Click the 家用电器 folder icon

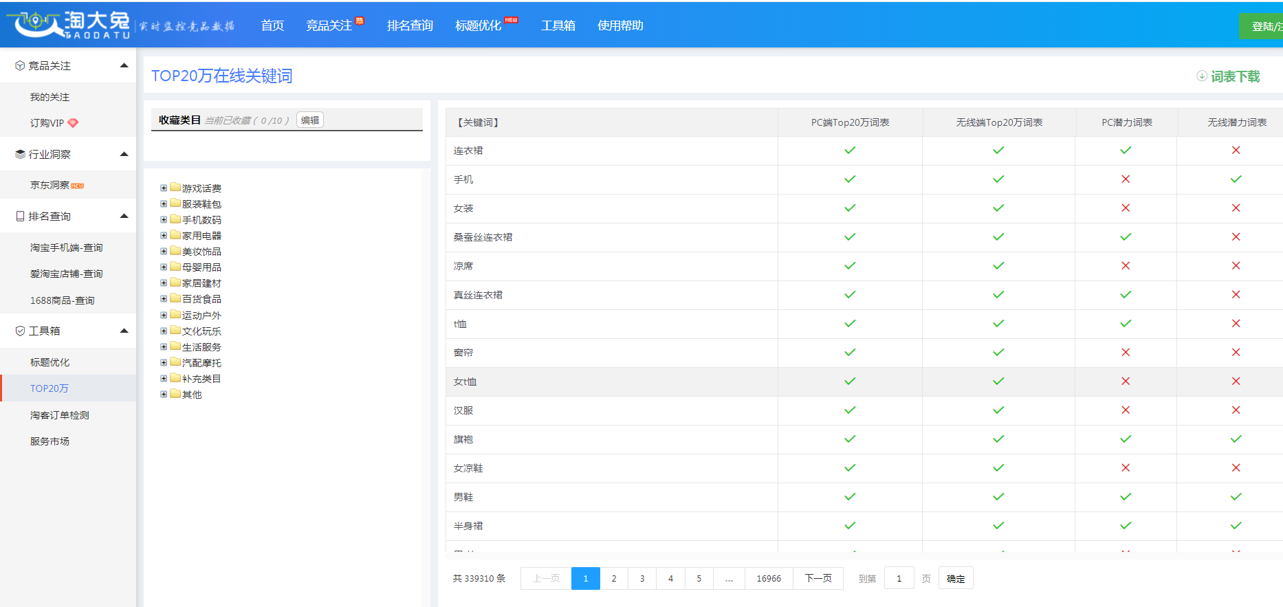pos(175,235)
